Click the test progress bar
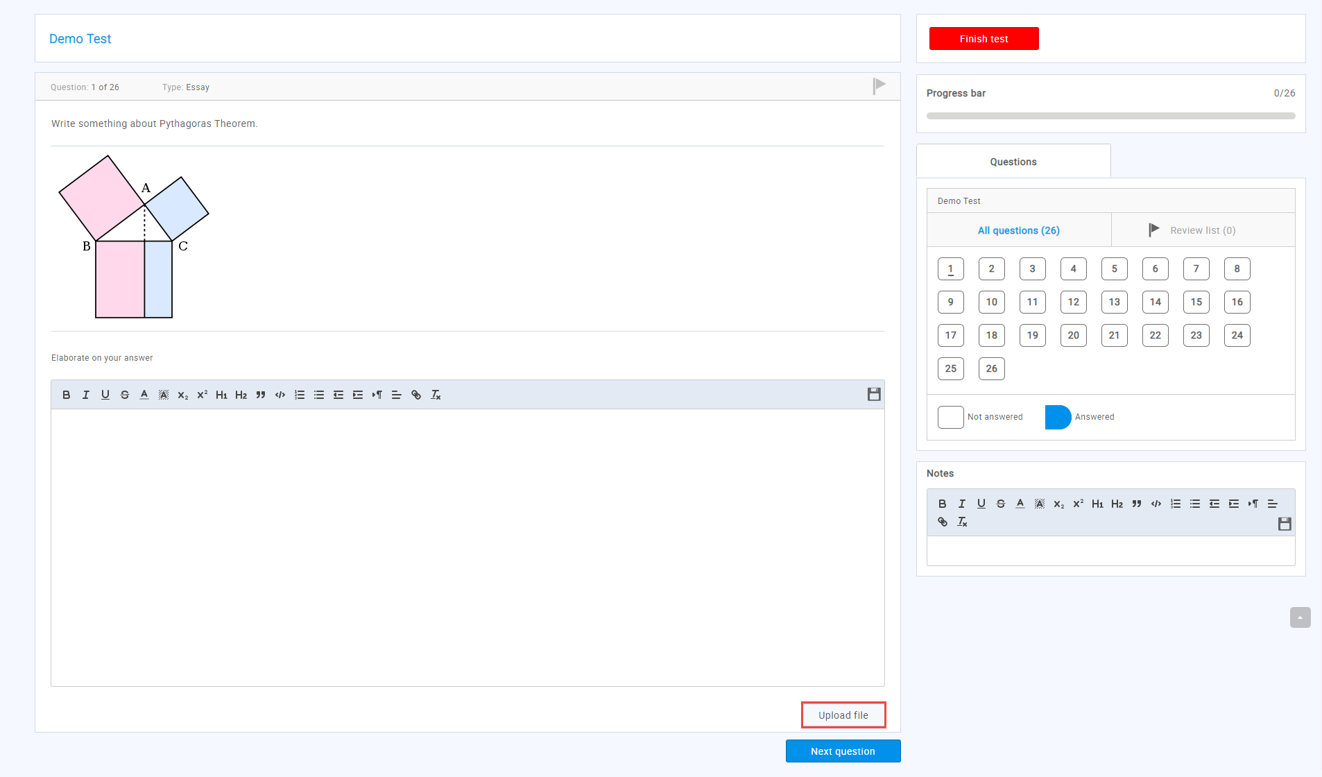This screenshot has height=777, width=1322. click(1110, 116)
